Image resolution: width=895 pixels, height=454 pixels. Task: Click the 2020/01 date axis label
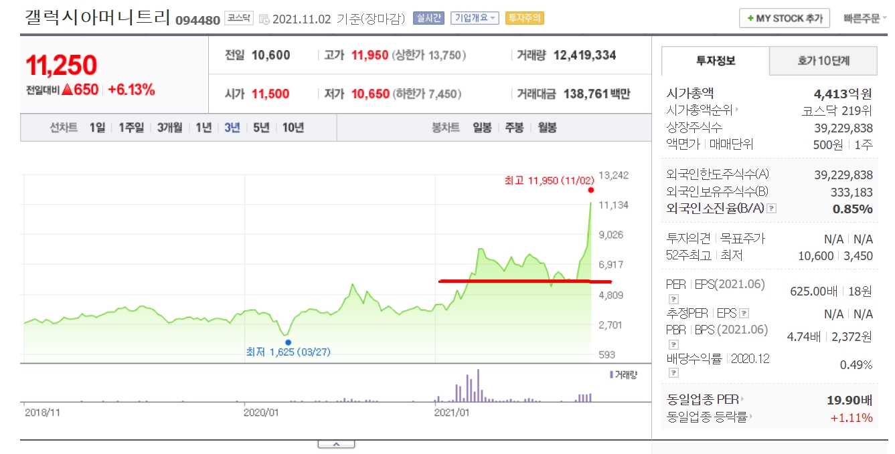[x=261, y=413]
